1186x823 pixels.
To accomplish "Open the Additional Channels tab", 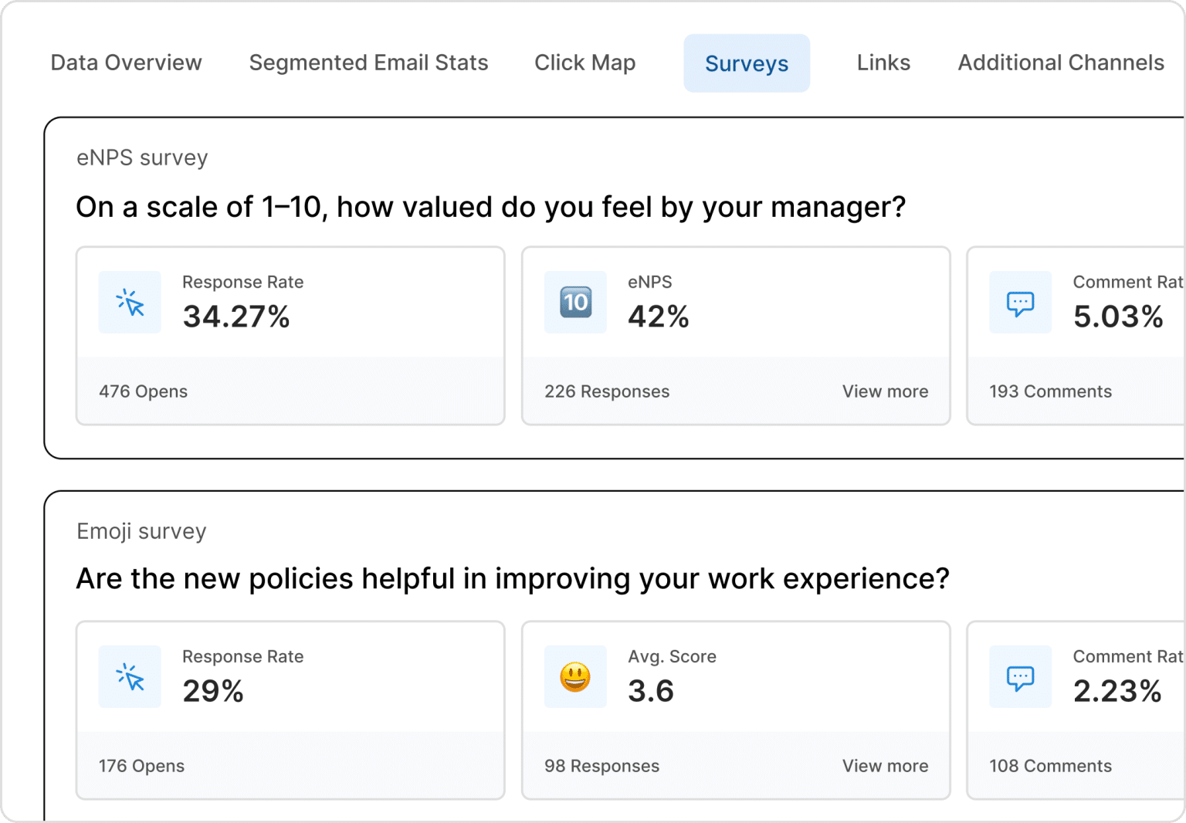I will pos(1060,63).
